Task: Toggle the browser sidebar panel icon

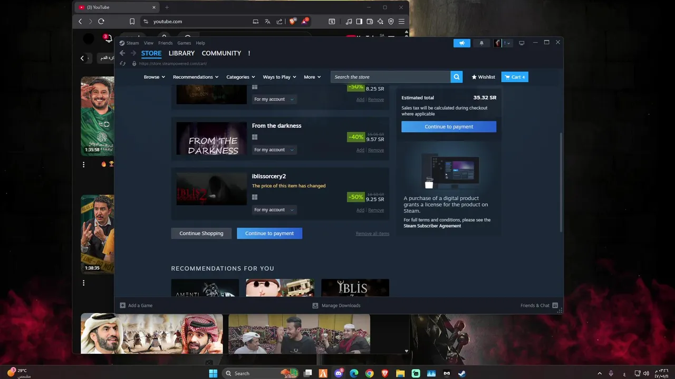Action: [x=359, y=22]
